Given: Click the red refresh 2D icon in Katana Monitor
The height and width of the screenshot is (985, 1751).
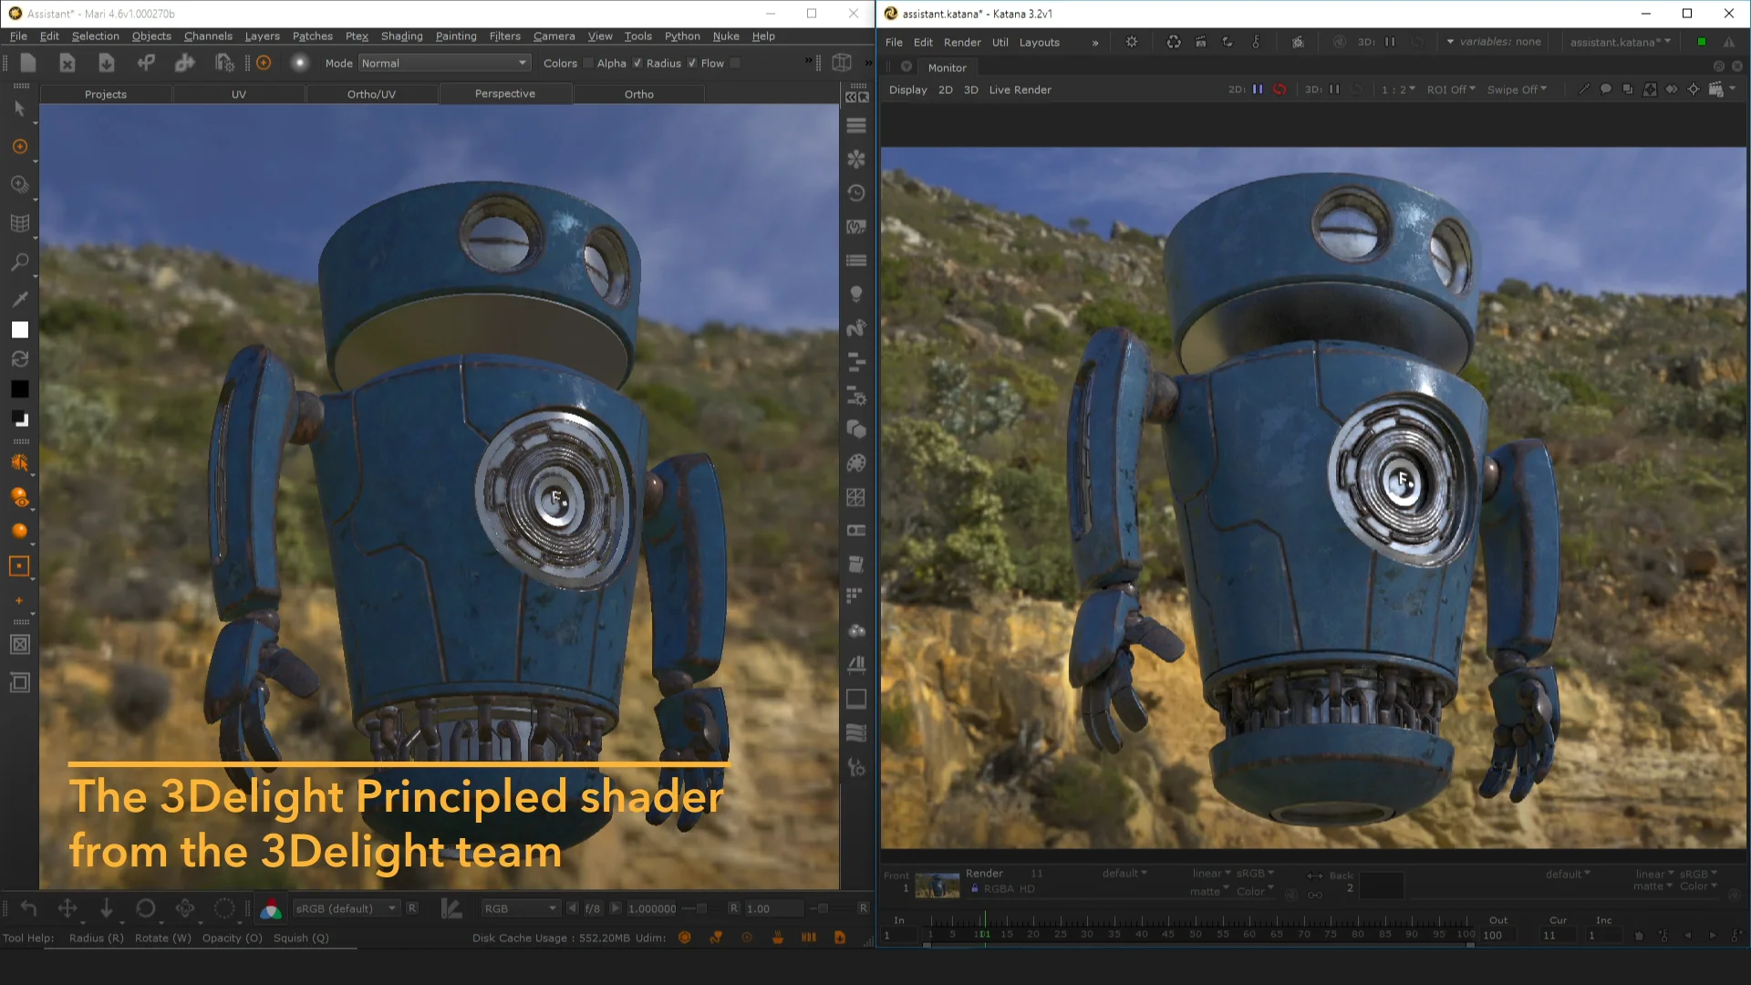Looking at the screenshot, I should tap(1280, 89).
